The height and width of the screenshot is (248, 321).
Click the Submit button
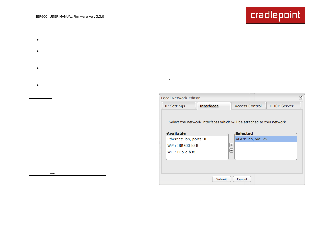[x=221, y=179]
